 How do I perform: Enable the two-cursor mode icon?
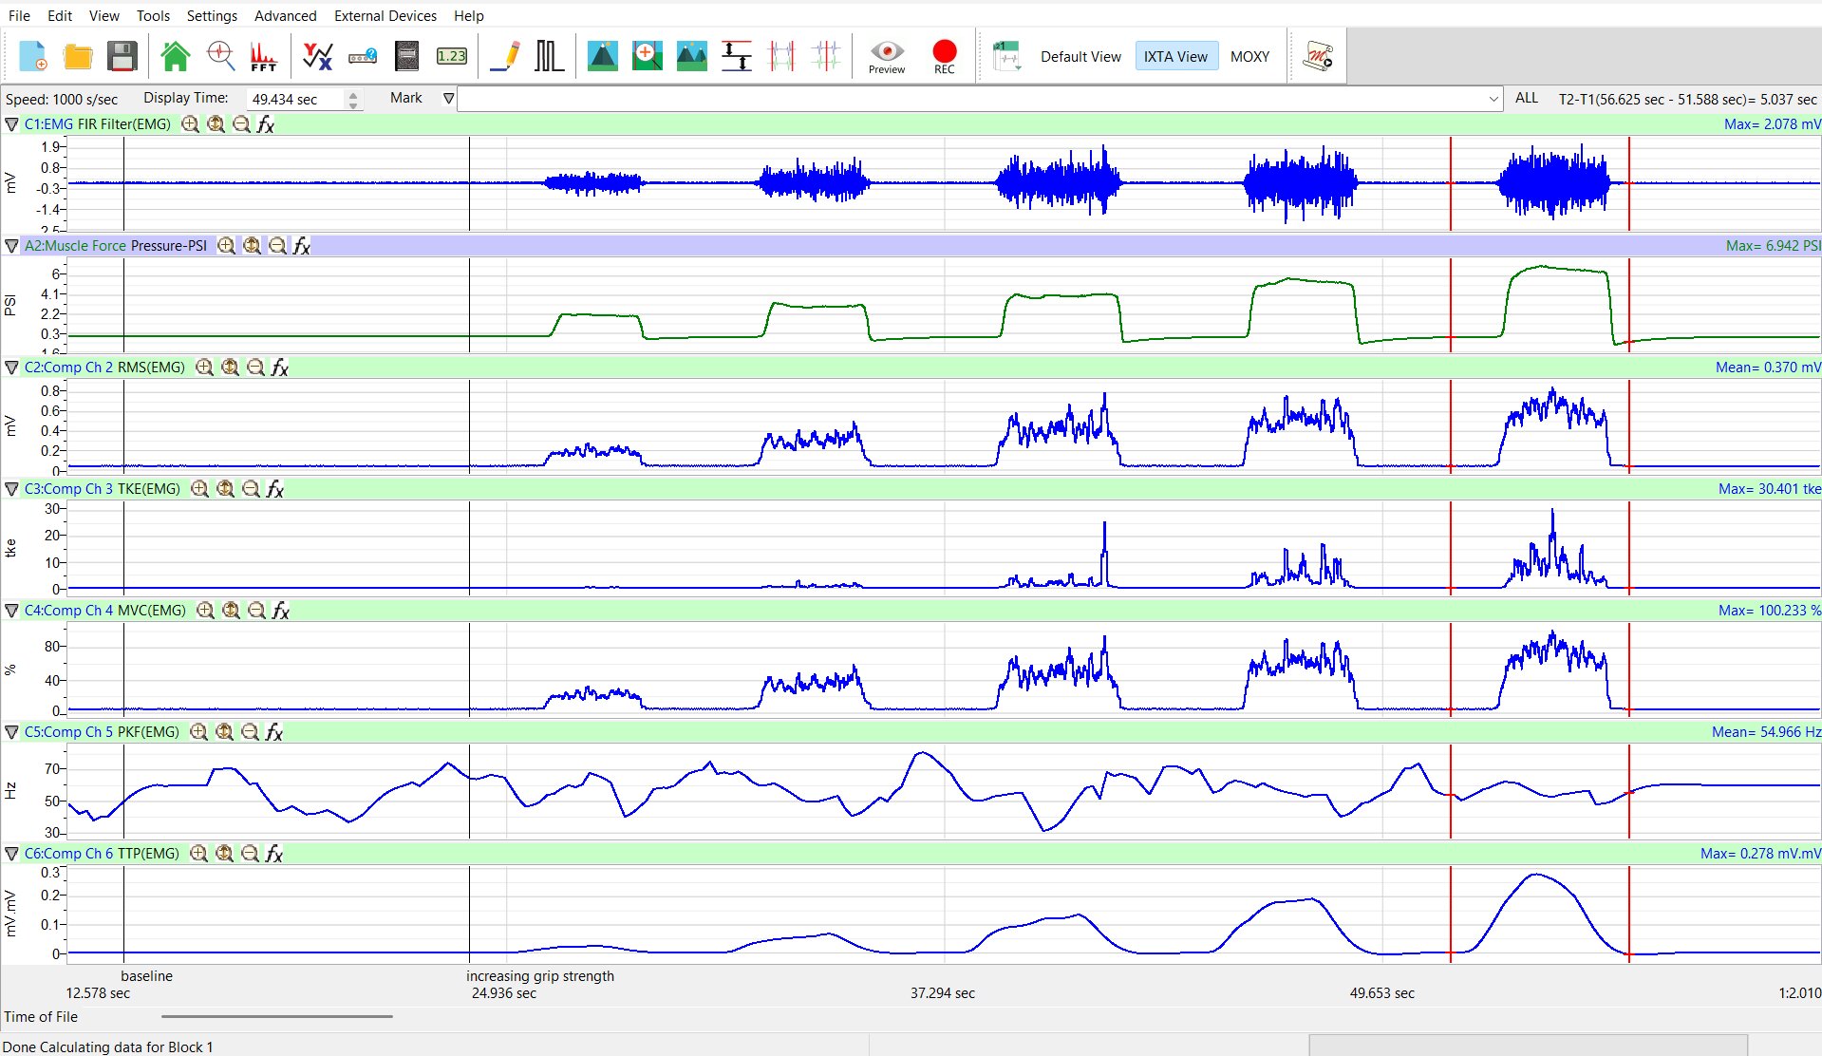click(781, 56)
